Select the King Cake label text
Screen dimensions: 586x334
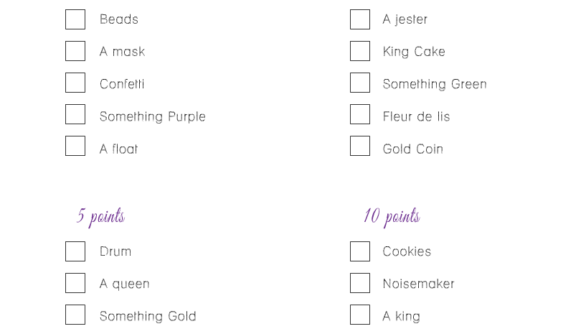click(x=414, y=52)
